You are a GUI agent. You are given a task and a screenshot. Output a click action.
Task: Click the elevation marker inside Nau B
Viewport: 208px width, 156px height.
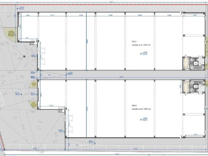tap(144, 119)
